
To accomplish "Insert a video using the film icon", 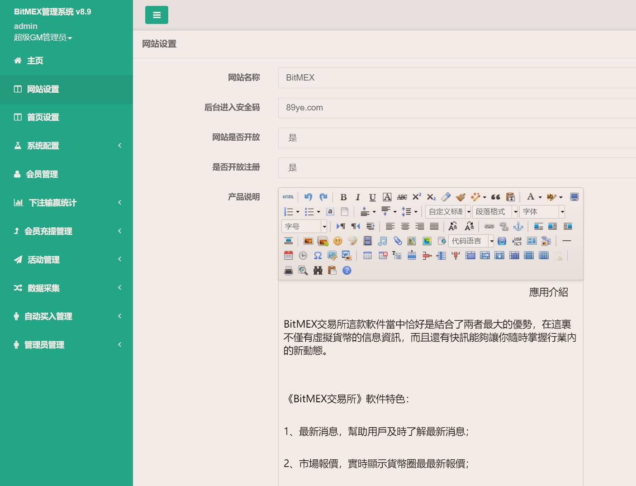I will [x=368, y=241].
